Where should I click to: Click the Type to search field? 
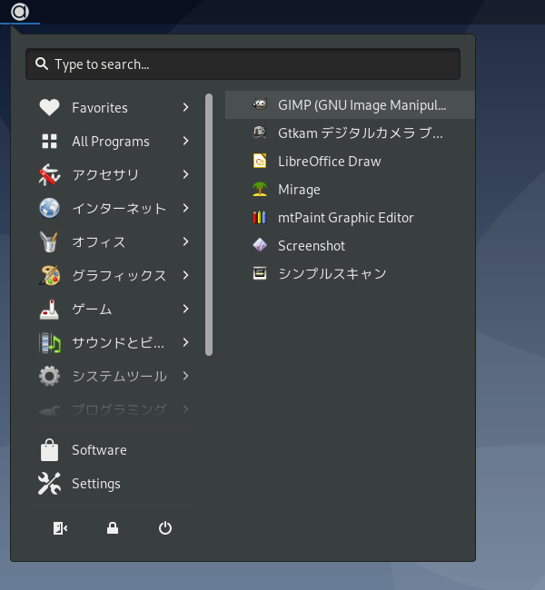243,64
